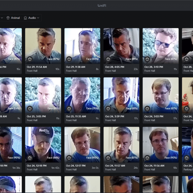
Task: Click the UniFi title text
Action: tap(102, 6)
